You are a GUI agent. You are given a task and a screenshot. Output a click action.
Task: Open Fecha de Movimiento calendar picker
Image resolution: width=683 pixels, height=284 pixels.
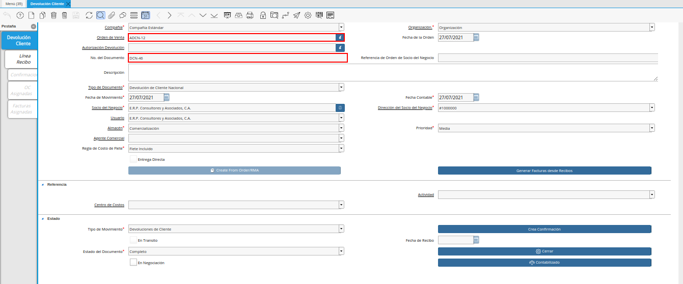[167, 97]
